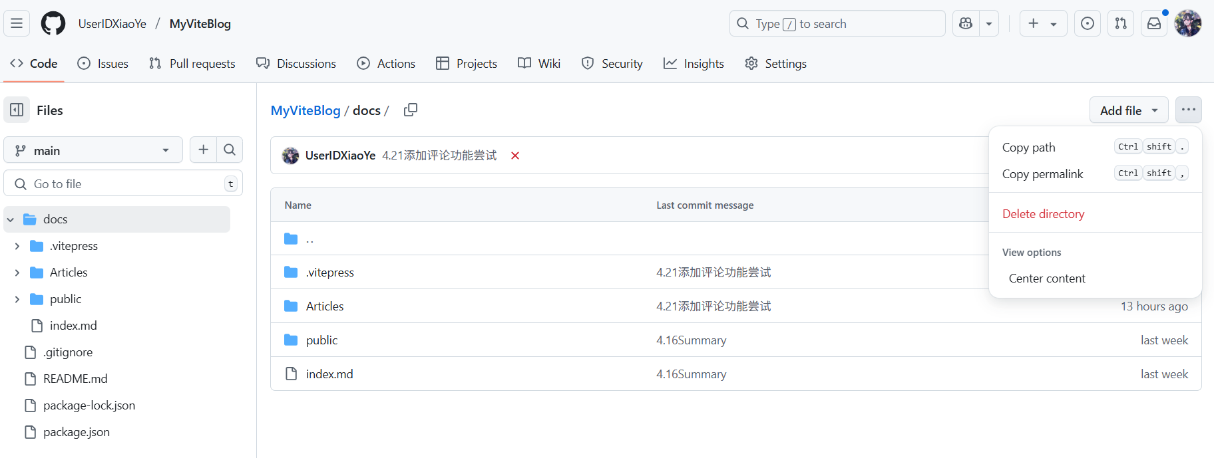Open Copilot chat icon in header
Screen dimensions: 1214x458
click(x=966, y=23)
